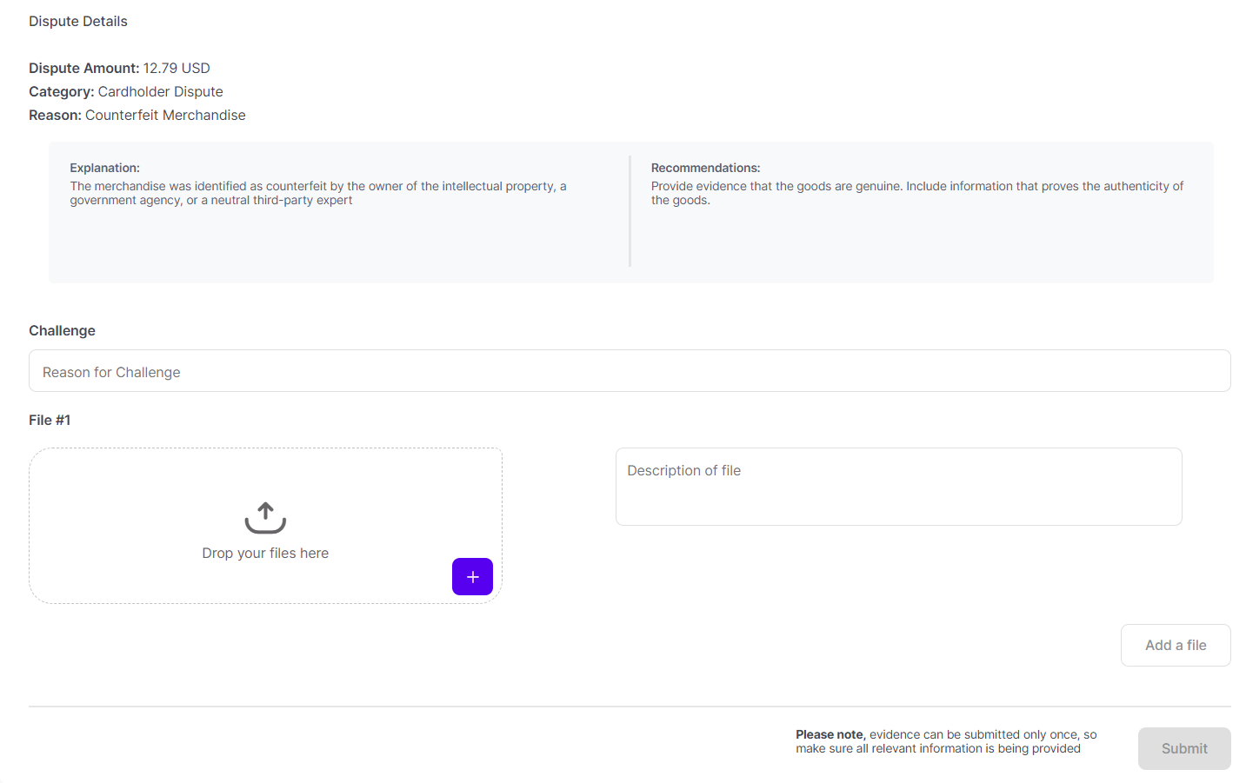Click the Reason: Counterfeit Merchandise line
This screenshot has height=783, width=1246.
click(137, 116)
